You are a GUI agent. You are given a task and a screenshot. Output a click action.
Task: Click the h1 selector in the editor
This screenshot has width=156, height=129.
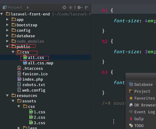105,10
